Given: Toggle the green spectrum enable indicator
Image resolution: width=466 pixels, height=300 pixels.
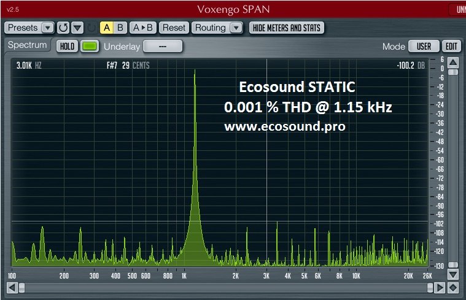Looking at the screenshot, I should (90, 47).
